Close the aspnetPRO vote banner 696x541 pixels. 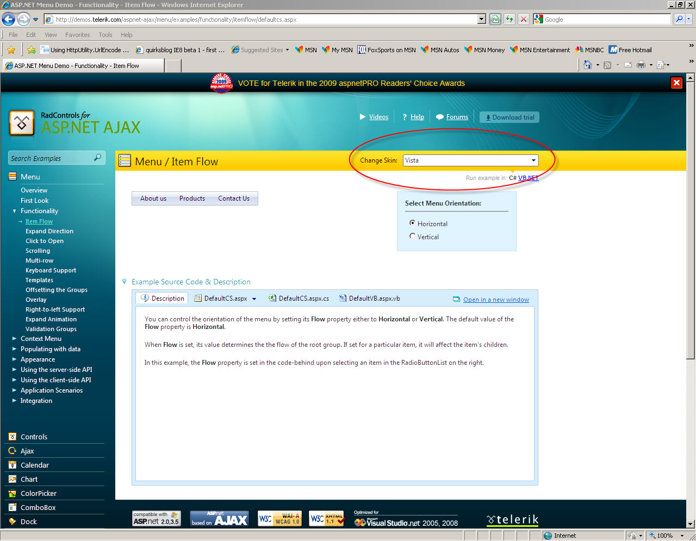point(676,83)
